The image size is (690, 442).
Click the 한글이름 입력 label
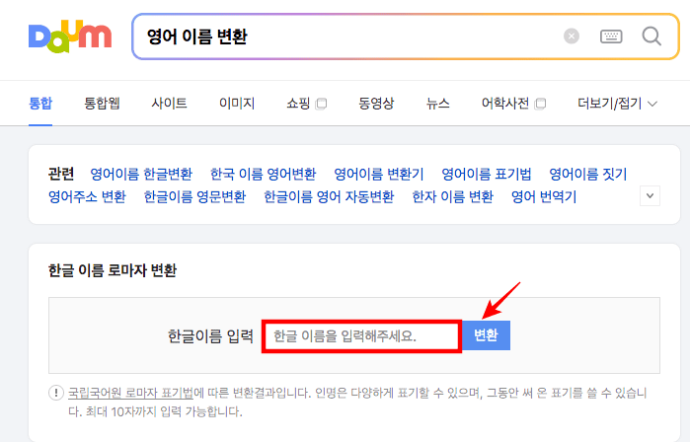coord(211,336)
